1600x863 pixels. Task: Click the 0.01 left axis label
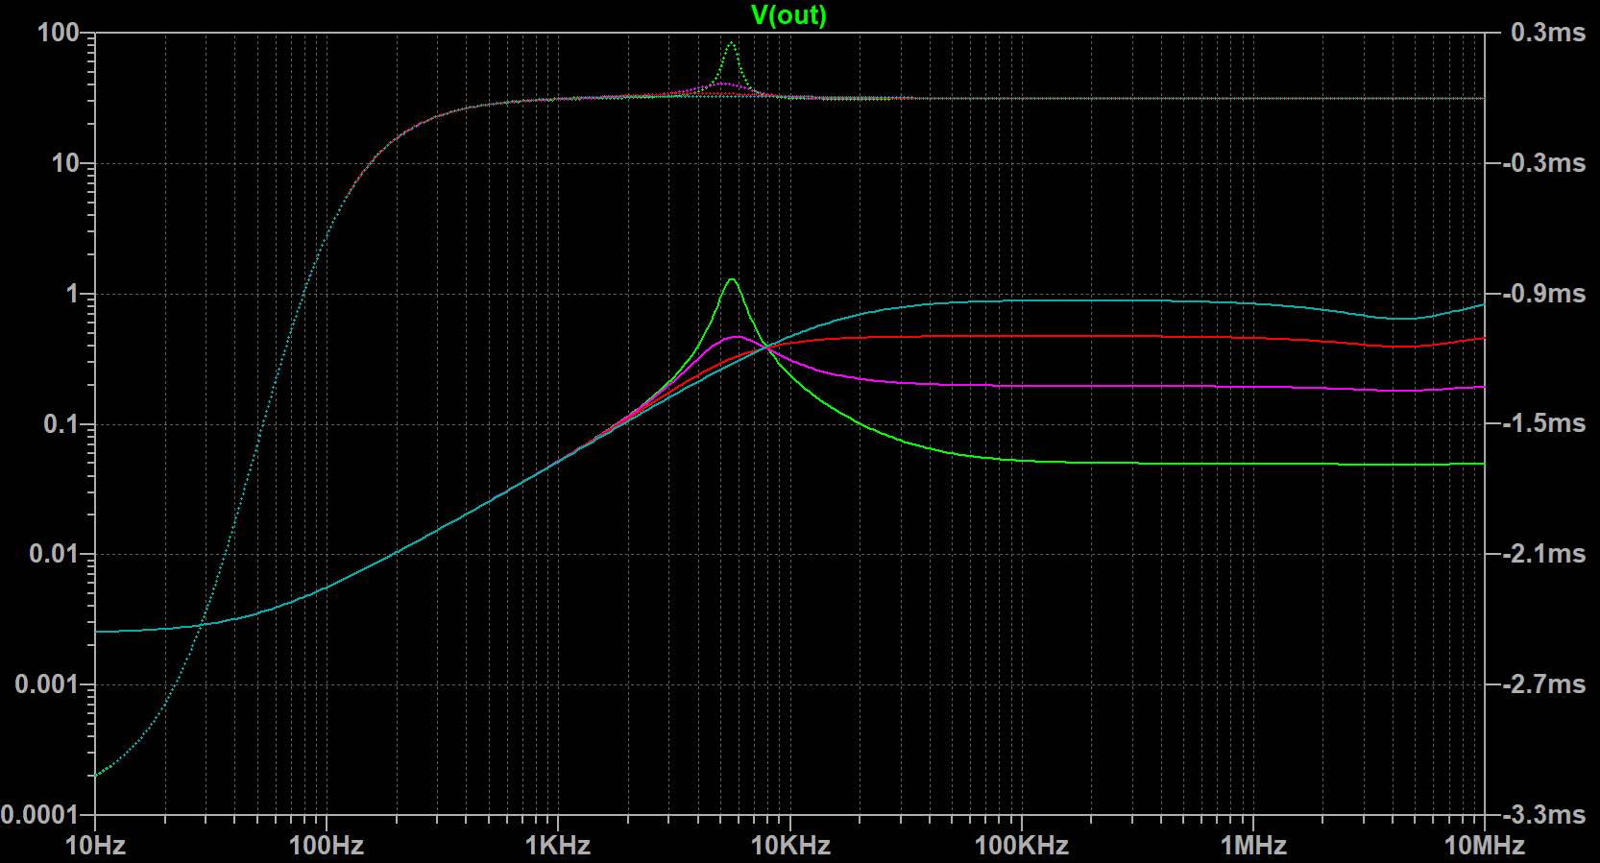tap(54, 554)
